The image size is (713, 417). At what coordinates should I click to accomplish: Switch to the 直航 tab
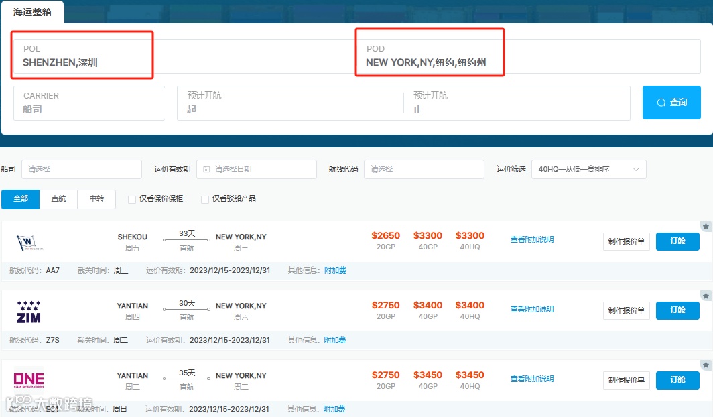[x=58, y=199]
